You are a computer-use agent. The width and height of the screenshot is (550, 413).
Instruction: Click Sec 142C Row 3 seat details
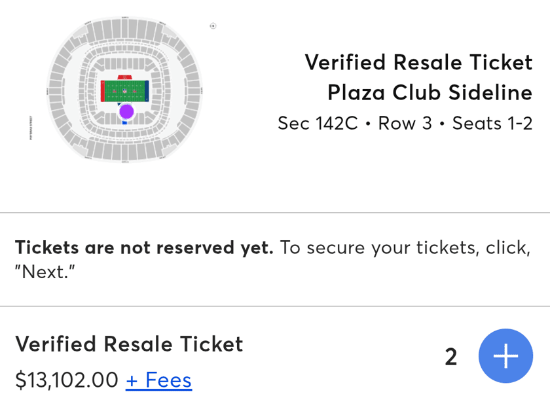tap(405, 123)
